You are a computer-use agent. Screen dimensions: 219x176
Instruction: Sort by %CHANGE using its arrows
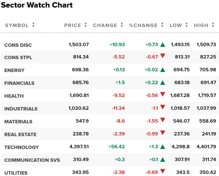tap(162, 25)
